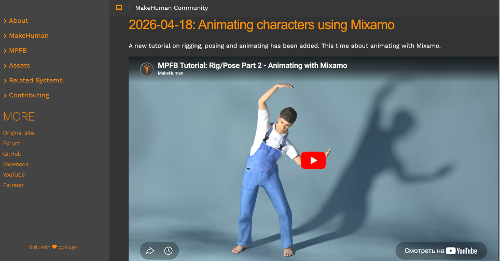
Task: Click 'Смотреть на YouTube' button
Action: [441, 251]
